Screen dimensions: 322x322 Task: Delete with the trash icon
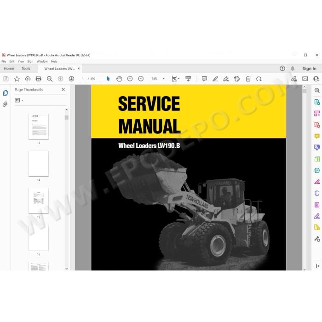coord(248,79)
